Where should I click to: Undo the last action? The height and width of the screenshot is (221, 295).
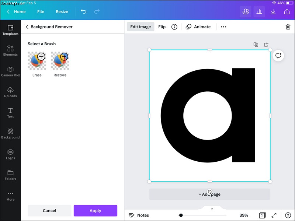[x=84, y=12]
